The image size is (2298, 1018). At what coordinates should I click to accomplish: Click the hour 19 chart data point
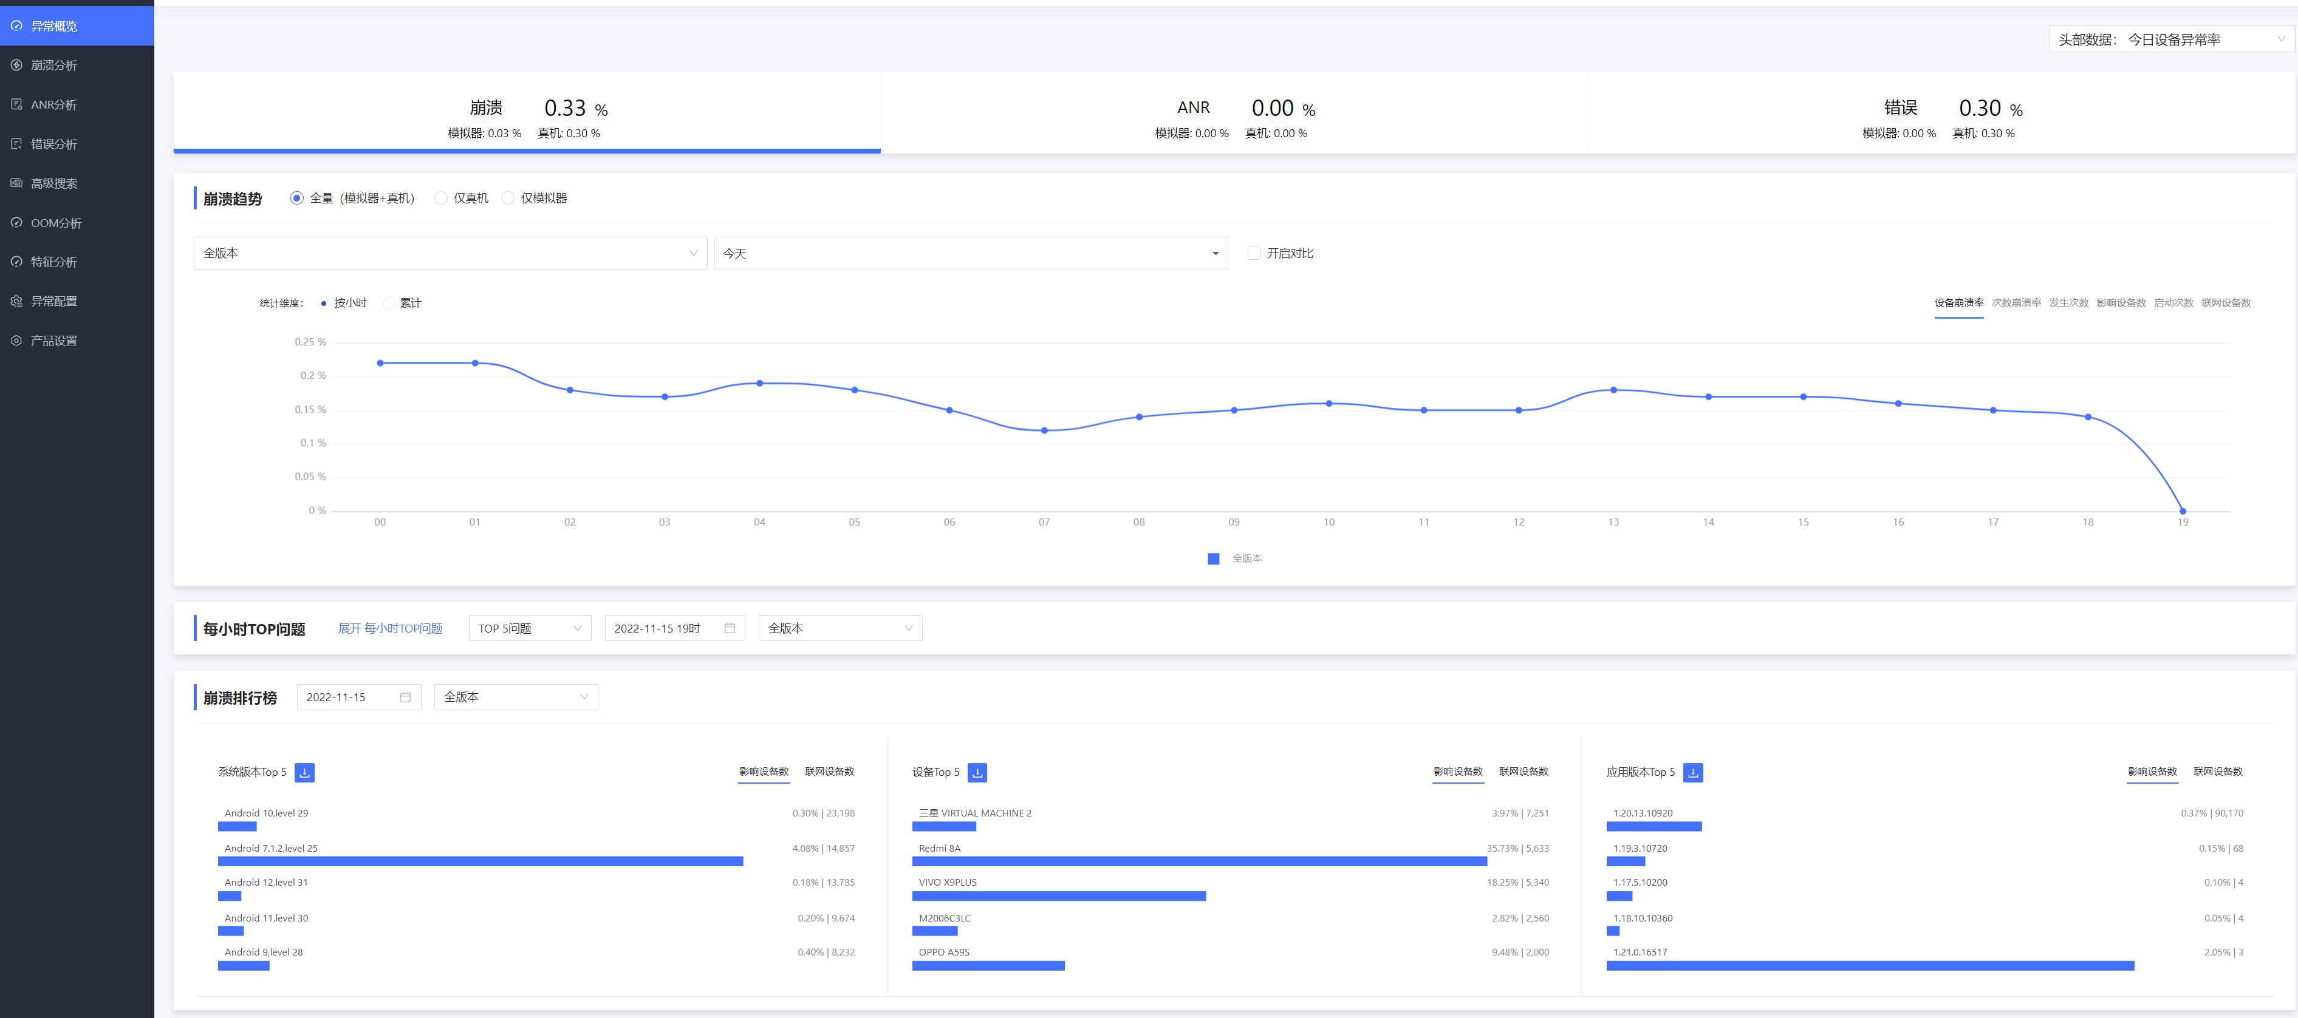[2182, 511]
